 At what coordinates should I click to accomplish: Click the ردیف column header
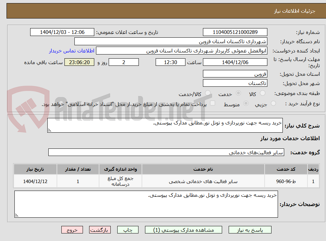(313, 169)
